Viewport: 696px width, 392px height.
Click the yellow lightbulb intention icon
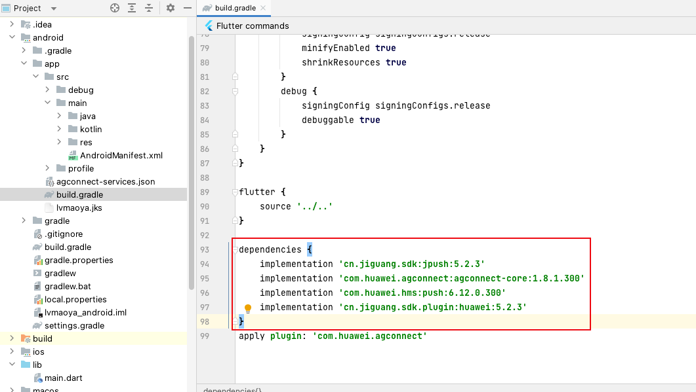(248, 308)
